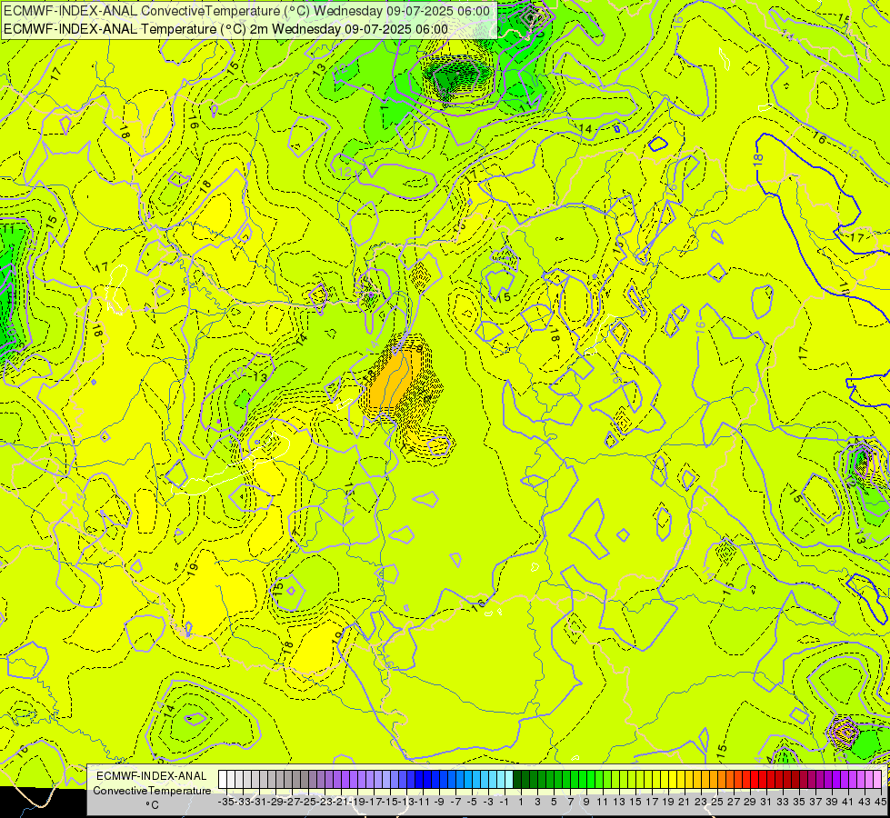Click the °C unit label in legend
This screenshot has height=818, width=890.
(152, 805)
